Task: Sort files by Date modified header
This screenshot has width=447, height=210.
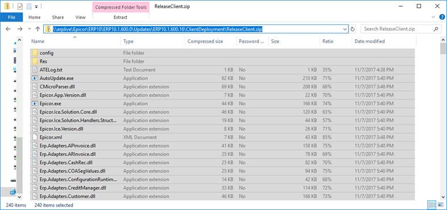Action: (369, 41)
